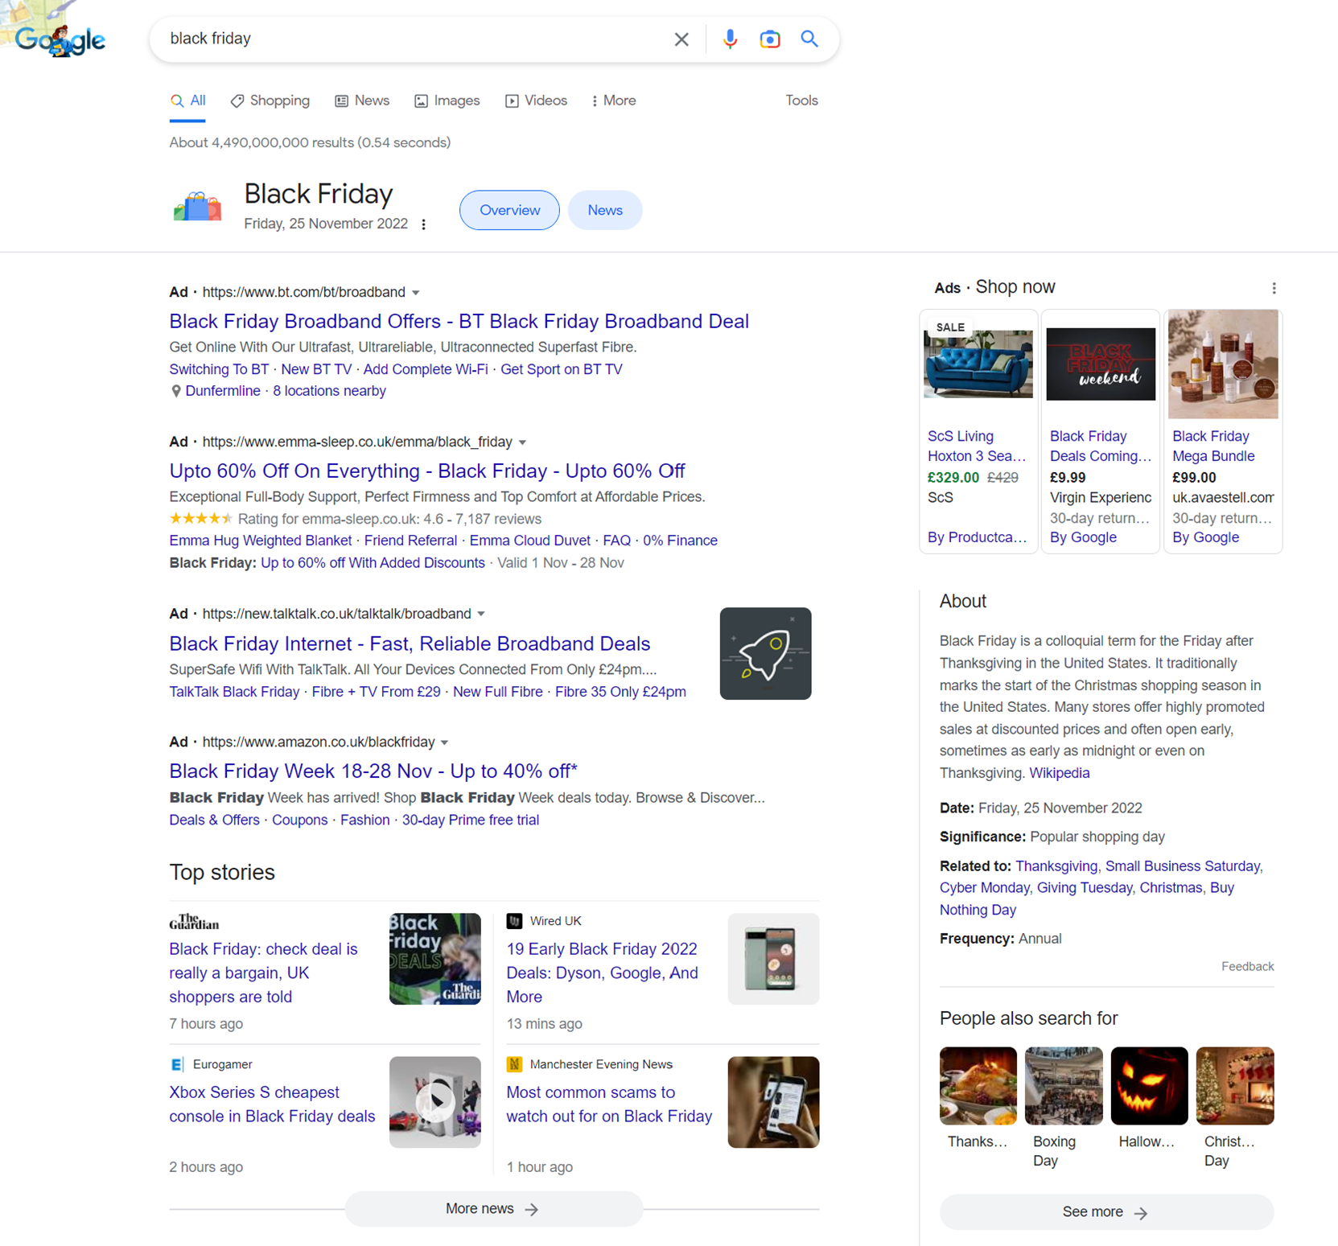Open the ScS Living Hoxton sofa product card
Image resolution: width=1338 pixels, height=1246 pixels.
(978, 431)
